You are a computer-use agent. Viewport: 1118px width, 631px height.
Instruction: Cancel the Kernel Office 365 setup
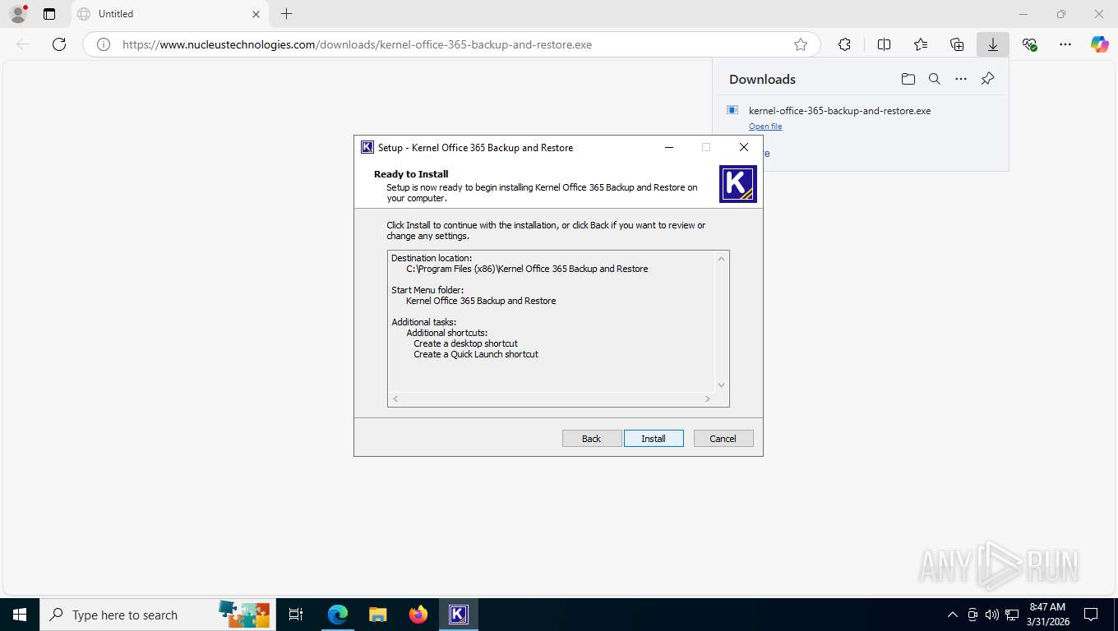[x=723, y=439]
